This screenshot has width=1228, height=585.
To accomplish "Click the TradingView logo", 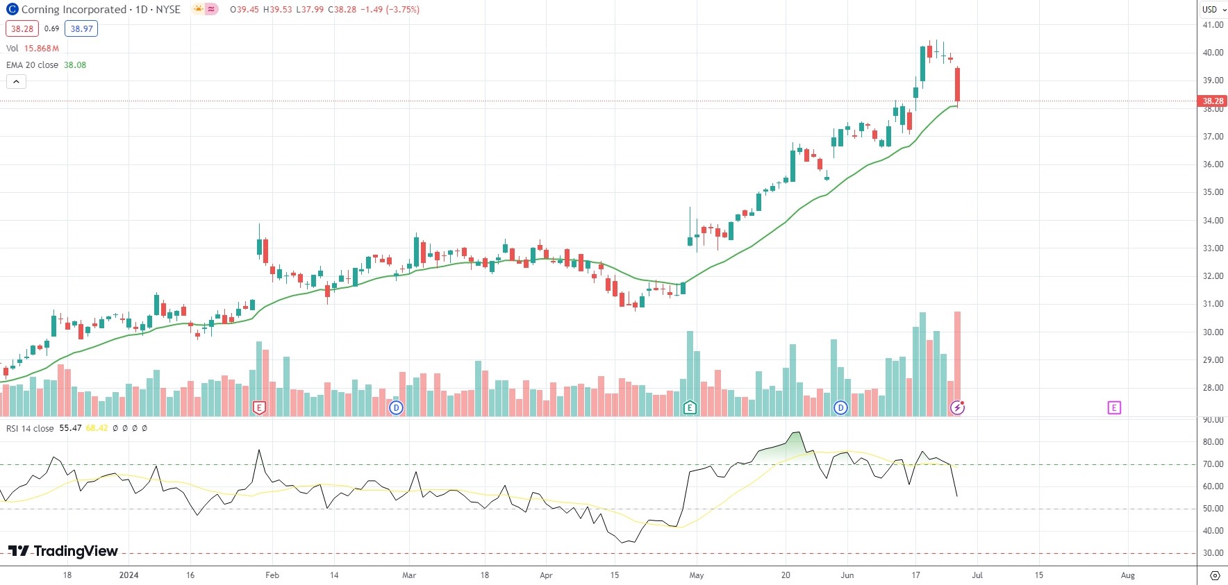I will point(63,551).
